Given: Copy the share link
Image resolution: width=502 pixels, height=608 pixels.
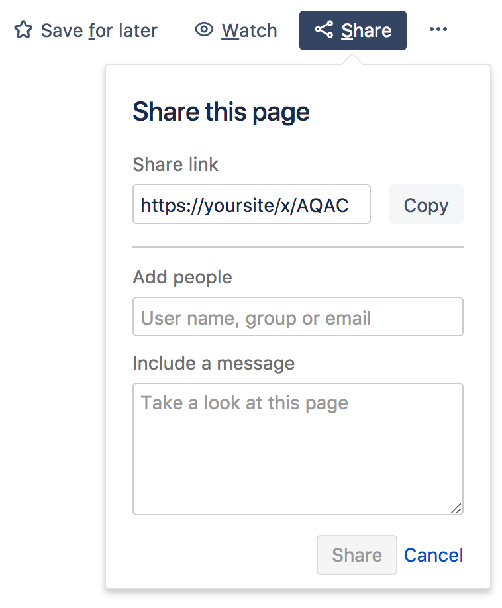Looking at the screenshot, I should 426,205.
